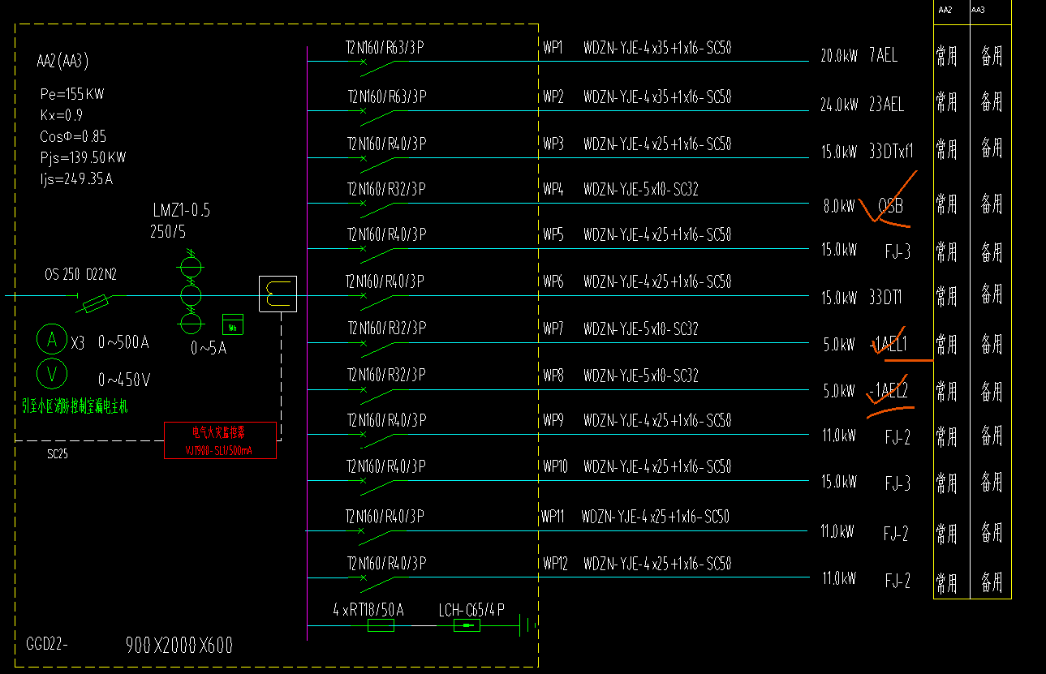Click the SC25 conduit label
Image resolution: width=1046 pixels, height=674 pixels.
[x=58, y=454]
